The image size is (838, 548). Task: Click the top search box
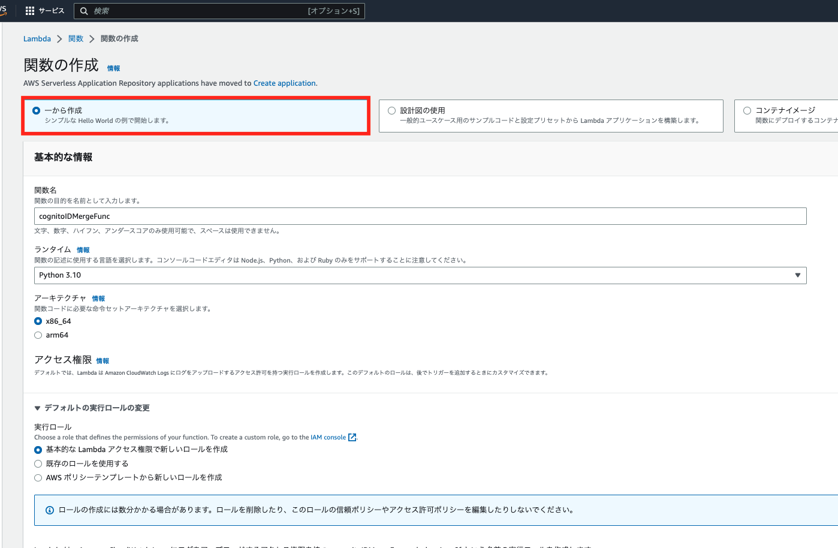pos(219,11)
